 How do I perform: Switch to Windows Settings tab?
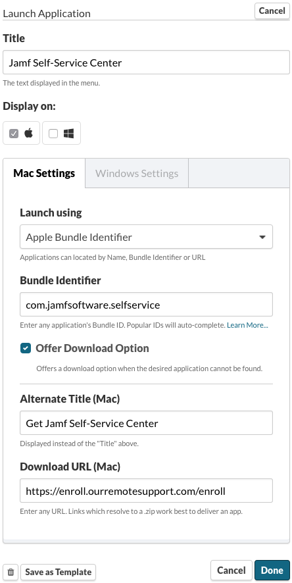click(x=137, y=173)
